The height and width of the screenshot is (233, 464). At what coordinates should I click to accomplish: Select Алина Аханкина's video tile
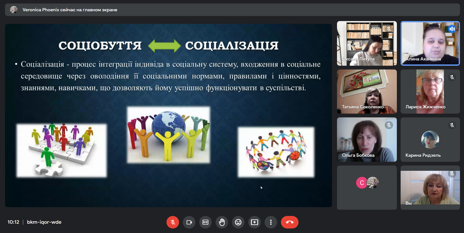click(430, 43)
